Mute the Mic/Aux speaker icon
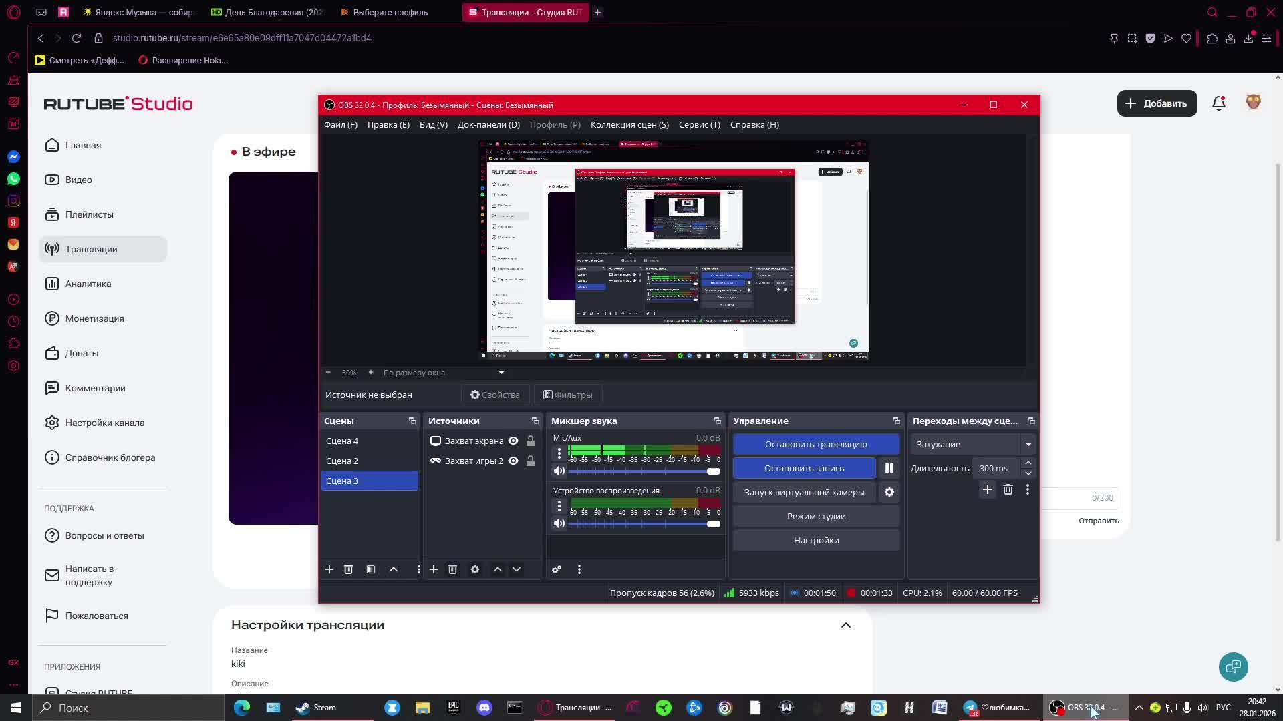Image resolution: width=1283 pixels, height=721 pixels. [x=559, y=471]
